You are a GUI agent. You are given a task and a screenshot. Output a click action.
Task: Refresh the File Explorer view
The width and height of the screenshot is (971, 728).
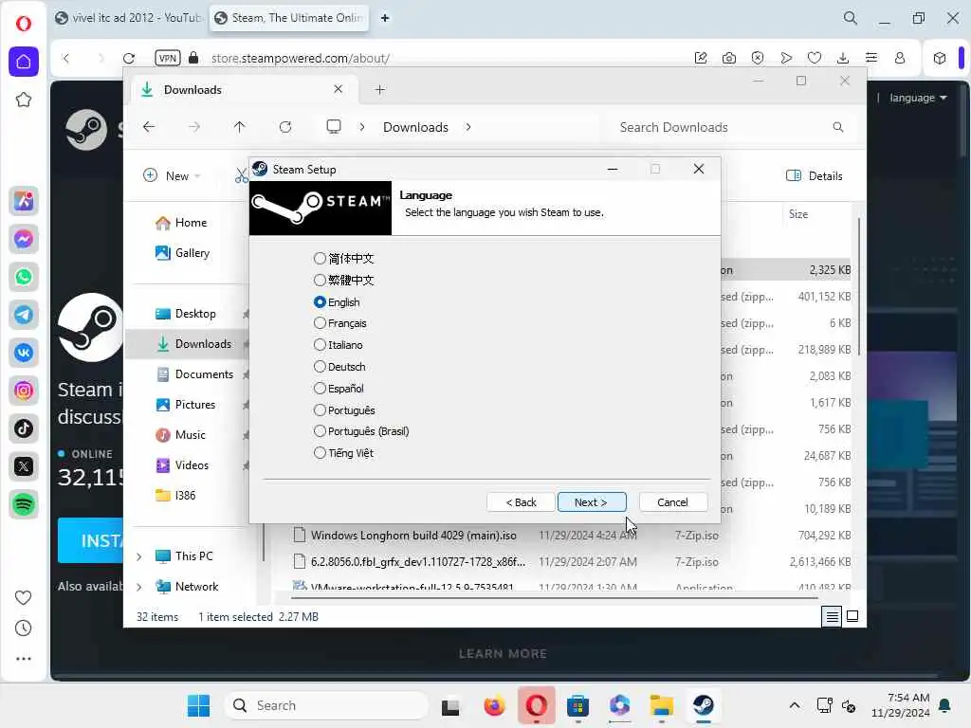coord(285,127)
